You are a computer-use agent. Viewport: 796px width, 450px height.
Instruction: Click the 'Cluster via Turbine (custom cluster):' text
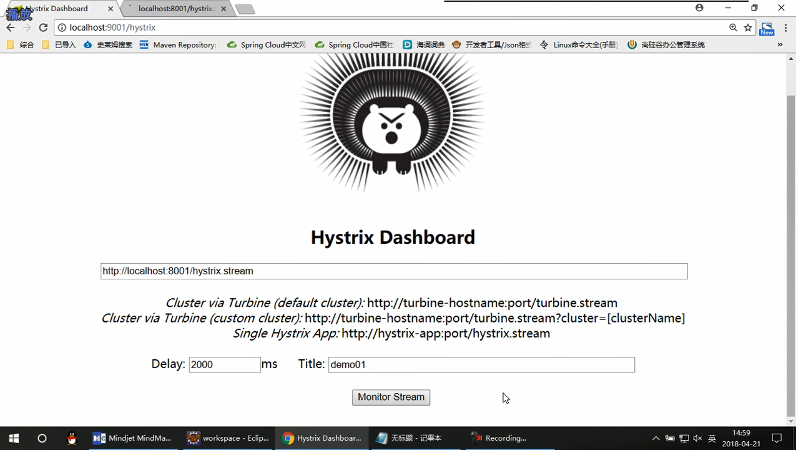[x=202, y=318]
